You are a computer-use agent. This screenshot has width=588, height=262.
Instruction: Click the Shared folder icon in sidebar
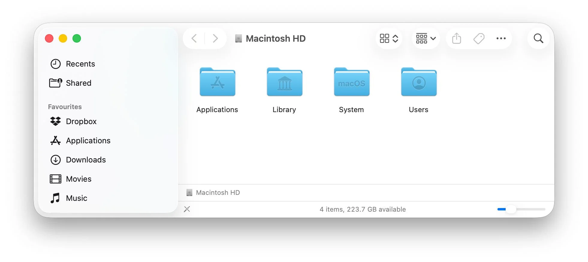55,83
